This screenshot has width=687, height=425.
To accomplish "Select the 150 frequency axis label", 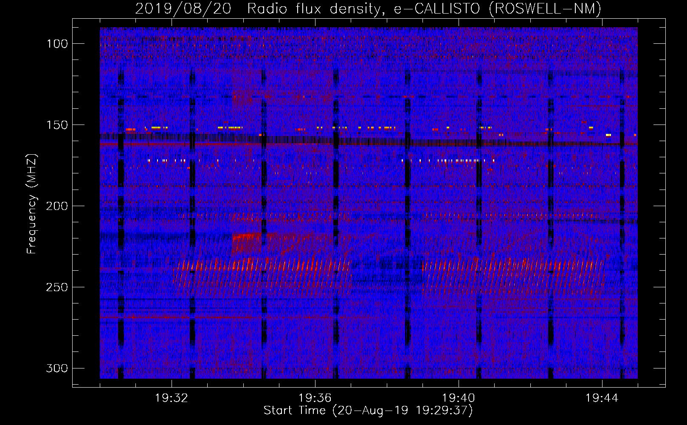I will click(57, 125).
